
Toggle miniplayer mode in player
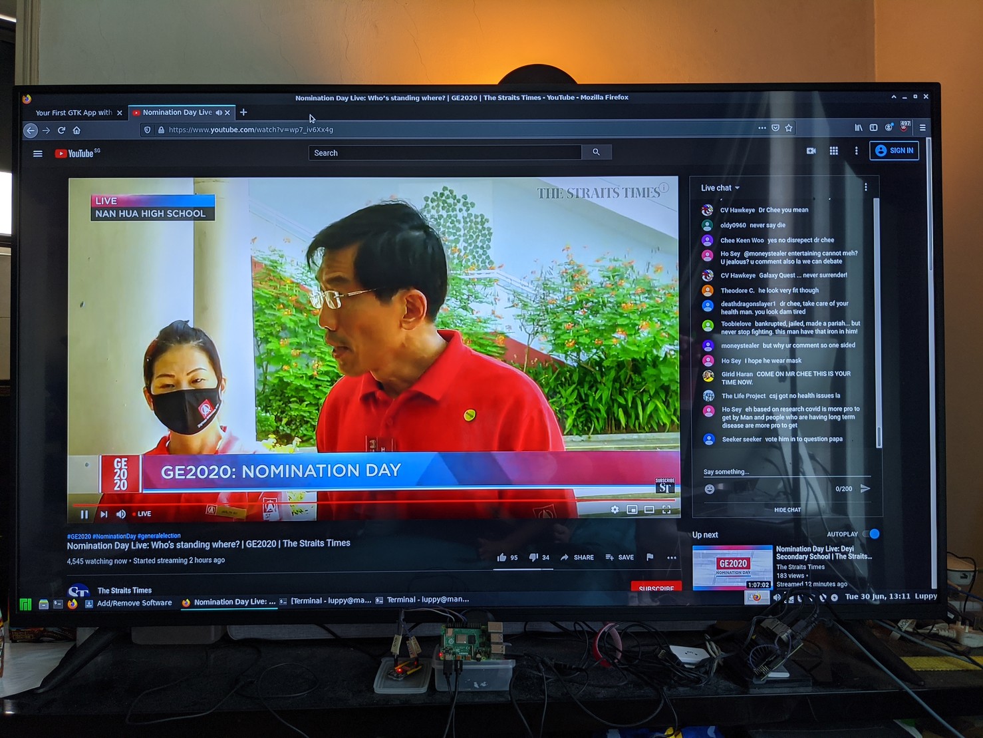coord(632,510)
